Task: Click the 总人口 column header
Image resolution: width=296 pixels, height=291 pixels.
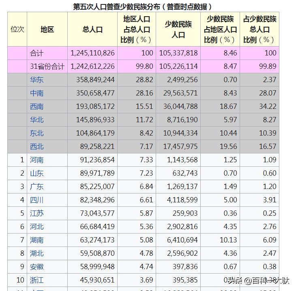Action: point(92,30)
